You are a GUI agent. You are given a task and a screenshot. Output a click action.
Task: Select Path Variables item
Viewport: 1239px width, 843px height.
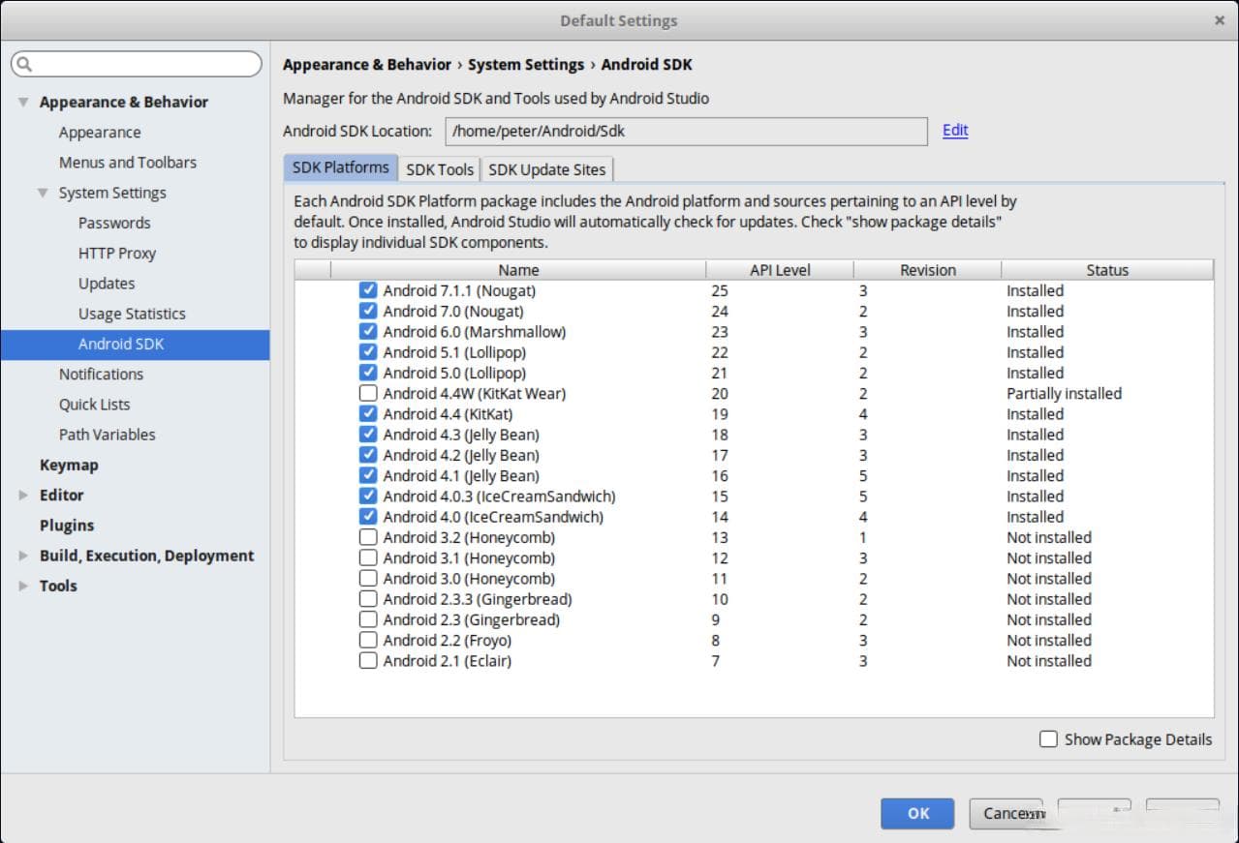click(107, 435)
